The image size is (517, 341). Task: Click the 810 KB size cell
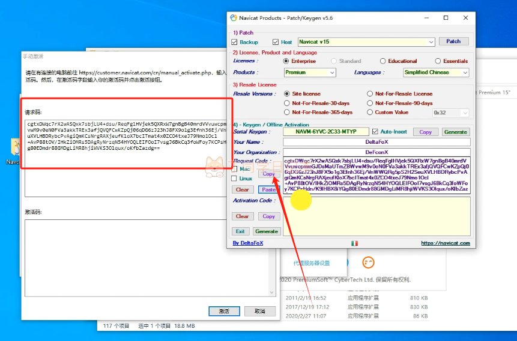pyautogui.click(x=419, y=298)
